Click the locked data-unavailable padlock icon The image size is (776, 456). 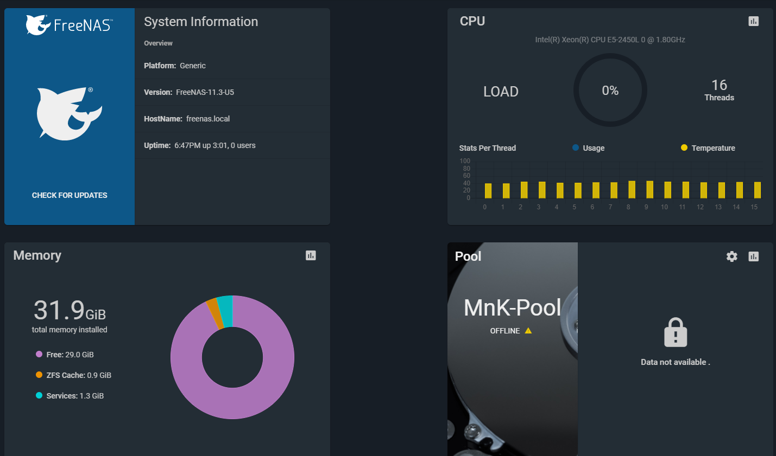pos(676,332)
